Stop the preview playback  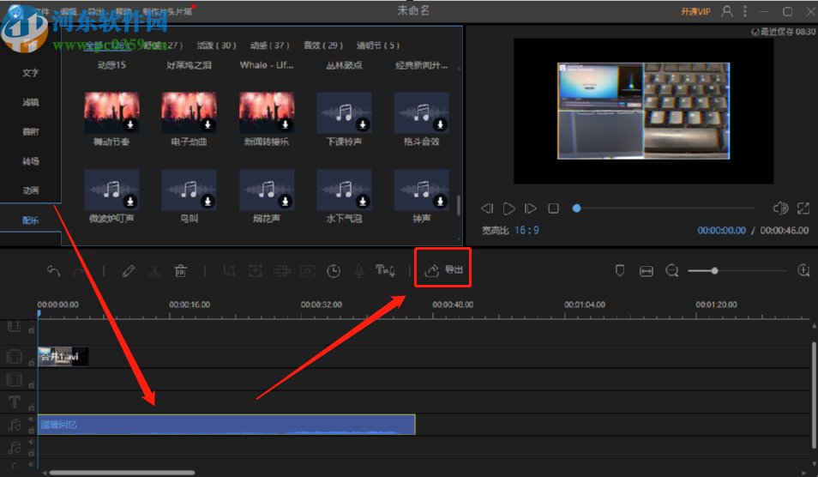pos(553,208)
